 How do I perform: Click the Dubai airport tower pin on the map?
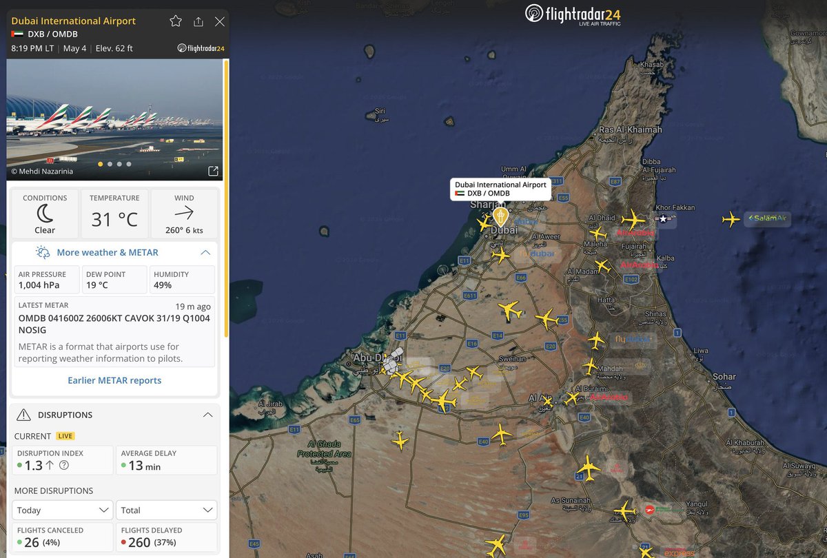point(501,218)
